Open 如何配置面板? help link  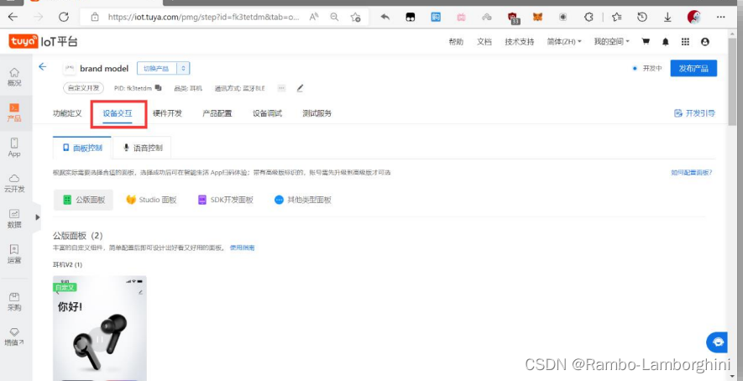pyautogui.click(x=691, y=173)
